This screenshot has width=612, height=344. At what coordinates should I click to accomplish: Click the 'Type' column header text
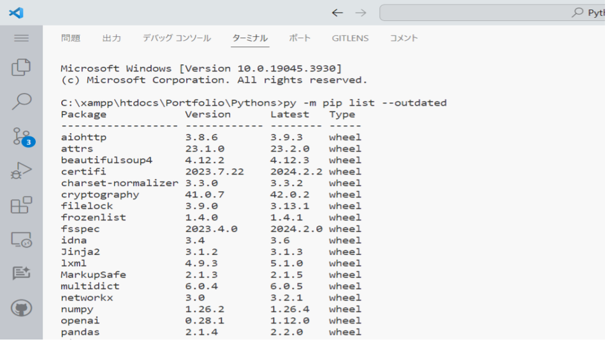(x=342, y=114)
